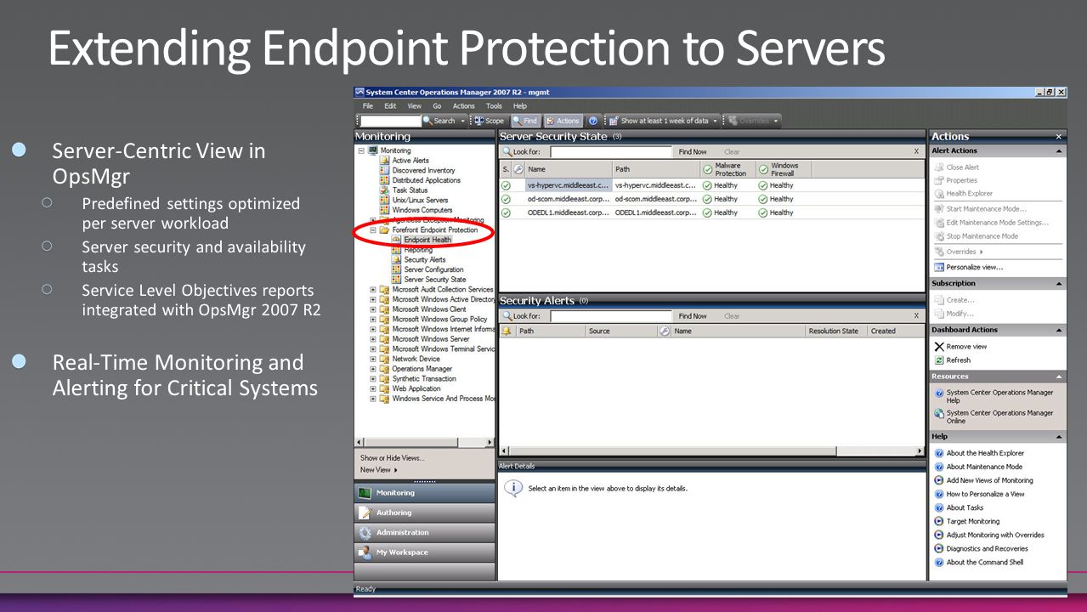
Task: Click the Scope toolbar button
Action: (490, 121)
